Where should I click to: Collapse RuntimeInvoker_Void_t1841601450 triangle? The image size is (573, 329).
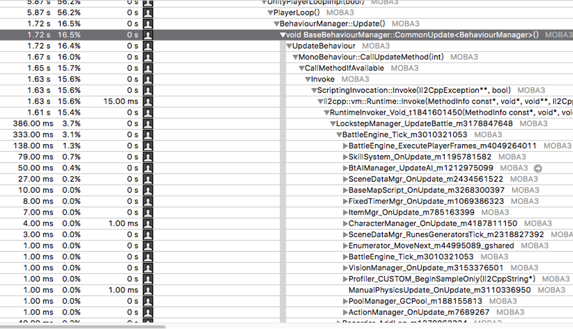click(326, 113)
